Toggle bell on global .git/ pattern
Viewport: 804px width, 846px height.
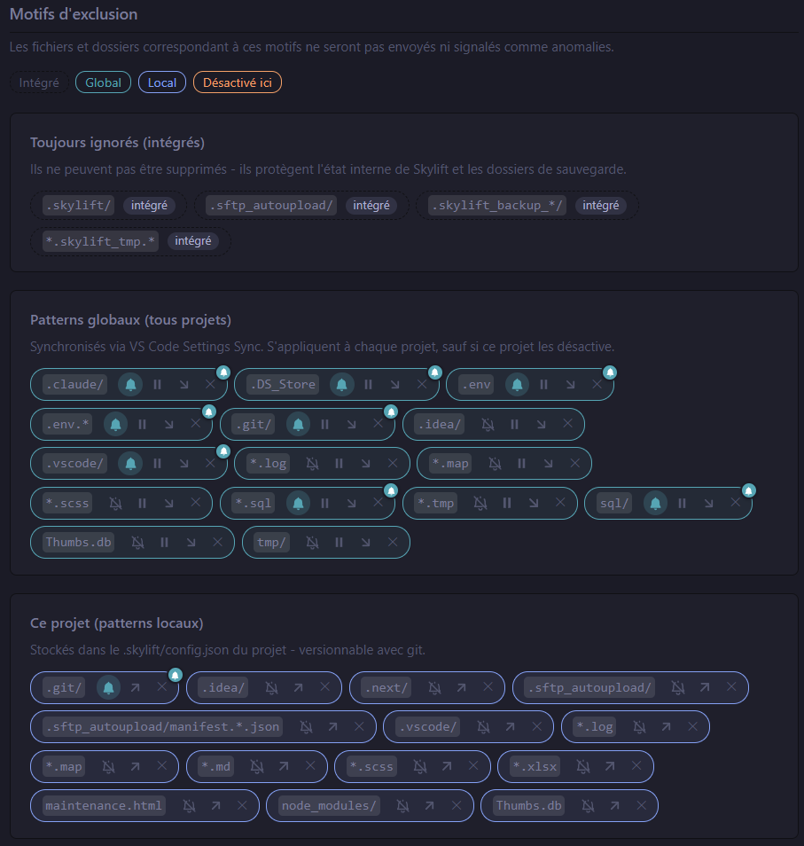[x=298, y=425]
